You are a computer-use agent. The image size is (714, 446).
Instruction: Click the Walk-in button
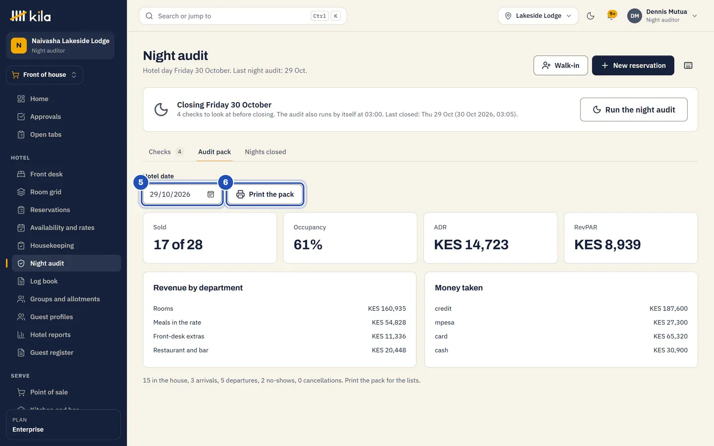(x=561, y=65)
